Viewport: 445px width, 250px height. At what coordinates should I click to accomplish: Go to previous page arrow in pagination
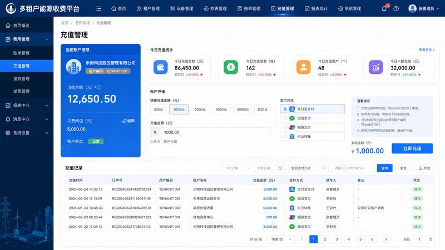pyautogui.click(x=301, y=239)
